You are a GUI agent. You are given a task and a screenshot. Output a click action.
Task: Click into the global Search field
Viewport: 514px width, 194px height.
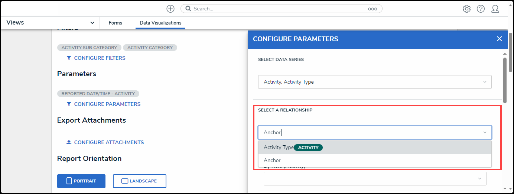pyautogui.click(x=279, y=9)
